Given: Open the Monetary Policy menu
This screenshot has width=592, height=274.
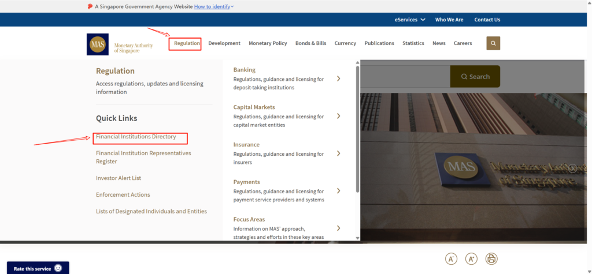Looking at the screenshot, I should [x=268, y=43].
